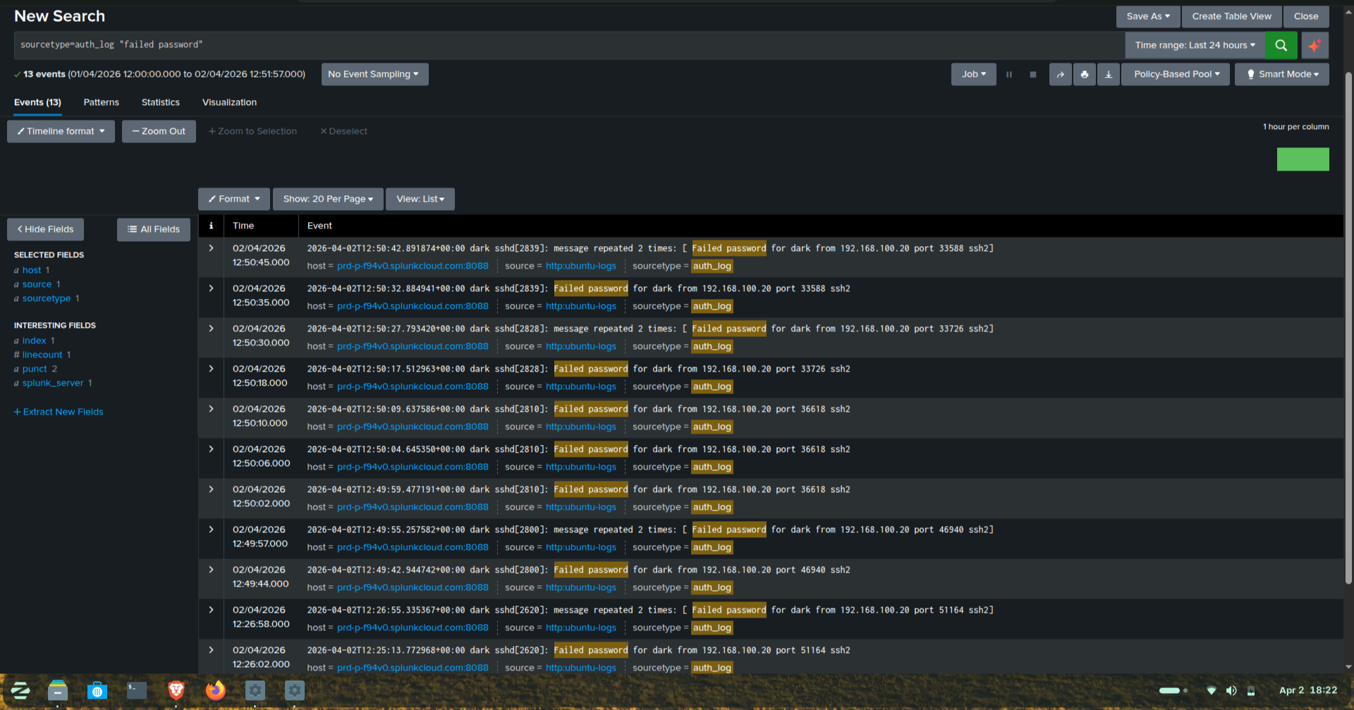Export results with the download icon
The height and width of the screenshot is (710, 1354).
click(1109, 74)
